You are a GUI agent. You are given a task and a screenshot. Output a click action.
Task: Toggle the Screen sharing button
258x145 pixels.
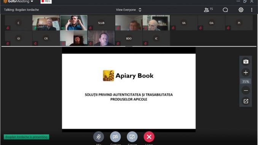132,137
